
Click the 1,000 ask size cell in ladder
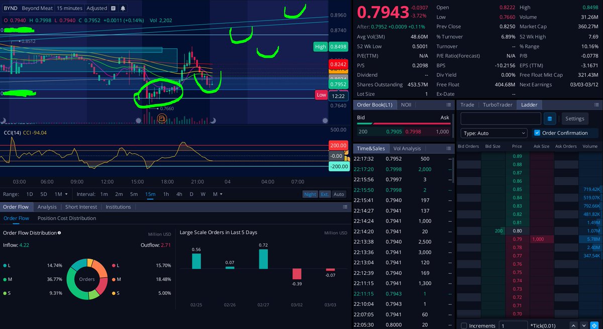click(x=542, y=239)
